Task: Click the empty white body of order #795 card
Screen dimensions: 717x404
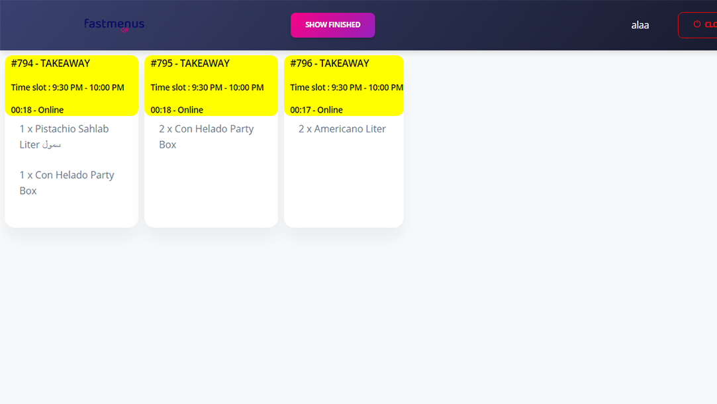Action: (x=211, y=192)
